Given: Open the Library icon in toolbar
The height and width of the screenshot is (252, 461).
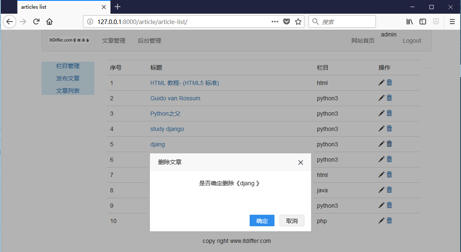Looking at the screenshot, I should 410,22.
